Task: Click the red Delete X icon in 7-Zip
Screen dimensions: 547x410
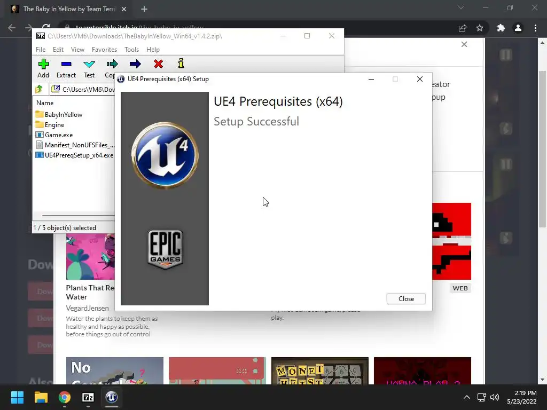Action: click(x=158, y=64)
